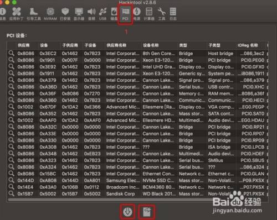Sort by the 供应商 (vendor) column header
Viewport: 277px width, 220px height.
(x=24, y=45)
